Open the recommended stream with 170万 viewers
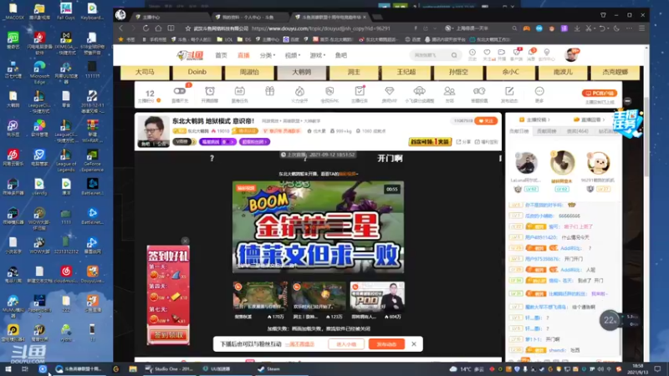The width and height of the screenshot is (669, 376). 260,296
